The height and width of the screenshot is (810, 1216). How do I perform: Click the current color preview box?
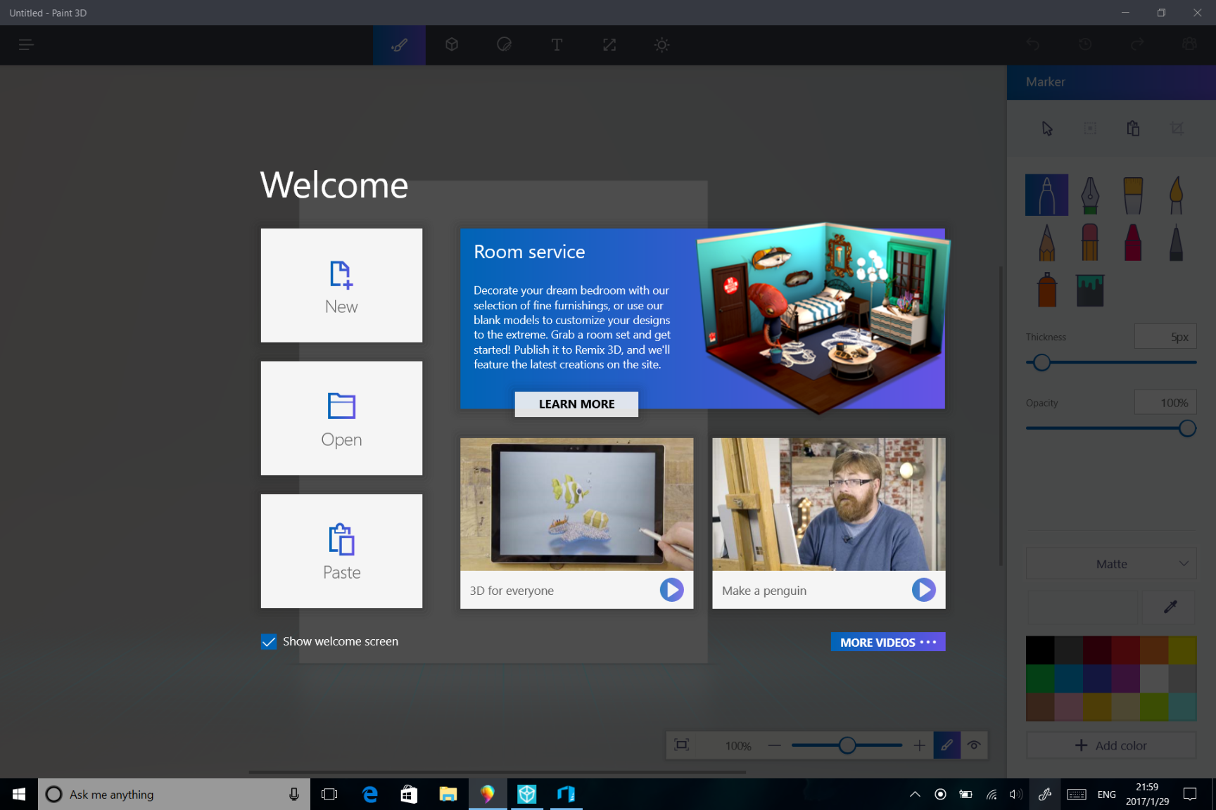[1083, 607]
